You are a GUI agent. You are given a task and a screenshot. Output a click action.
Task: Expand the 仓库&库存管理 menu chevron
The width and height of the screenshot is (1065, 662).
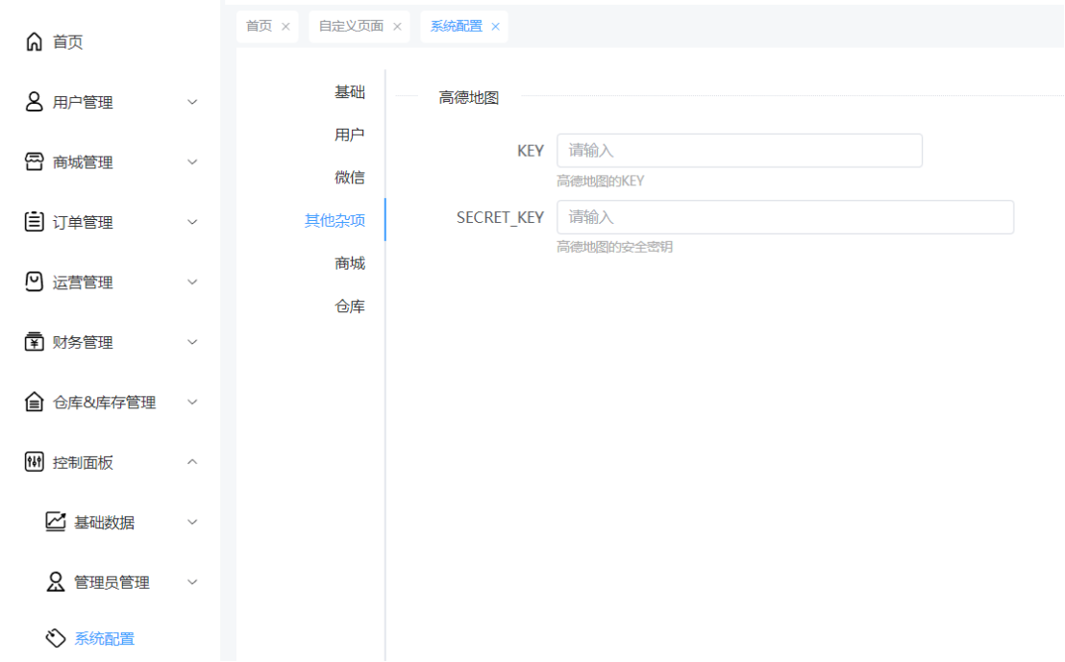pyautogui.click(x=192, y=402)
